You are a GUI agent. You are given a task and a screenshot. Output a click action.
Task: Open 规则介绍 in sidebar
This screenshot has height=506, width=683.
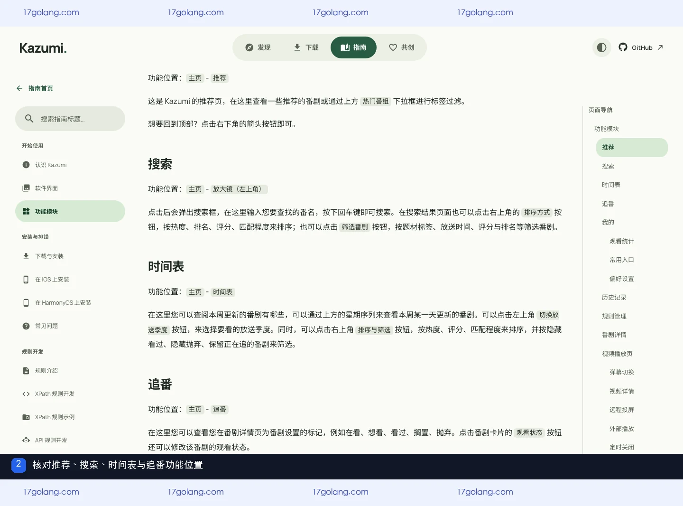pyautogui.click(x=70, y=371)
